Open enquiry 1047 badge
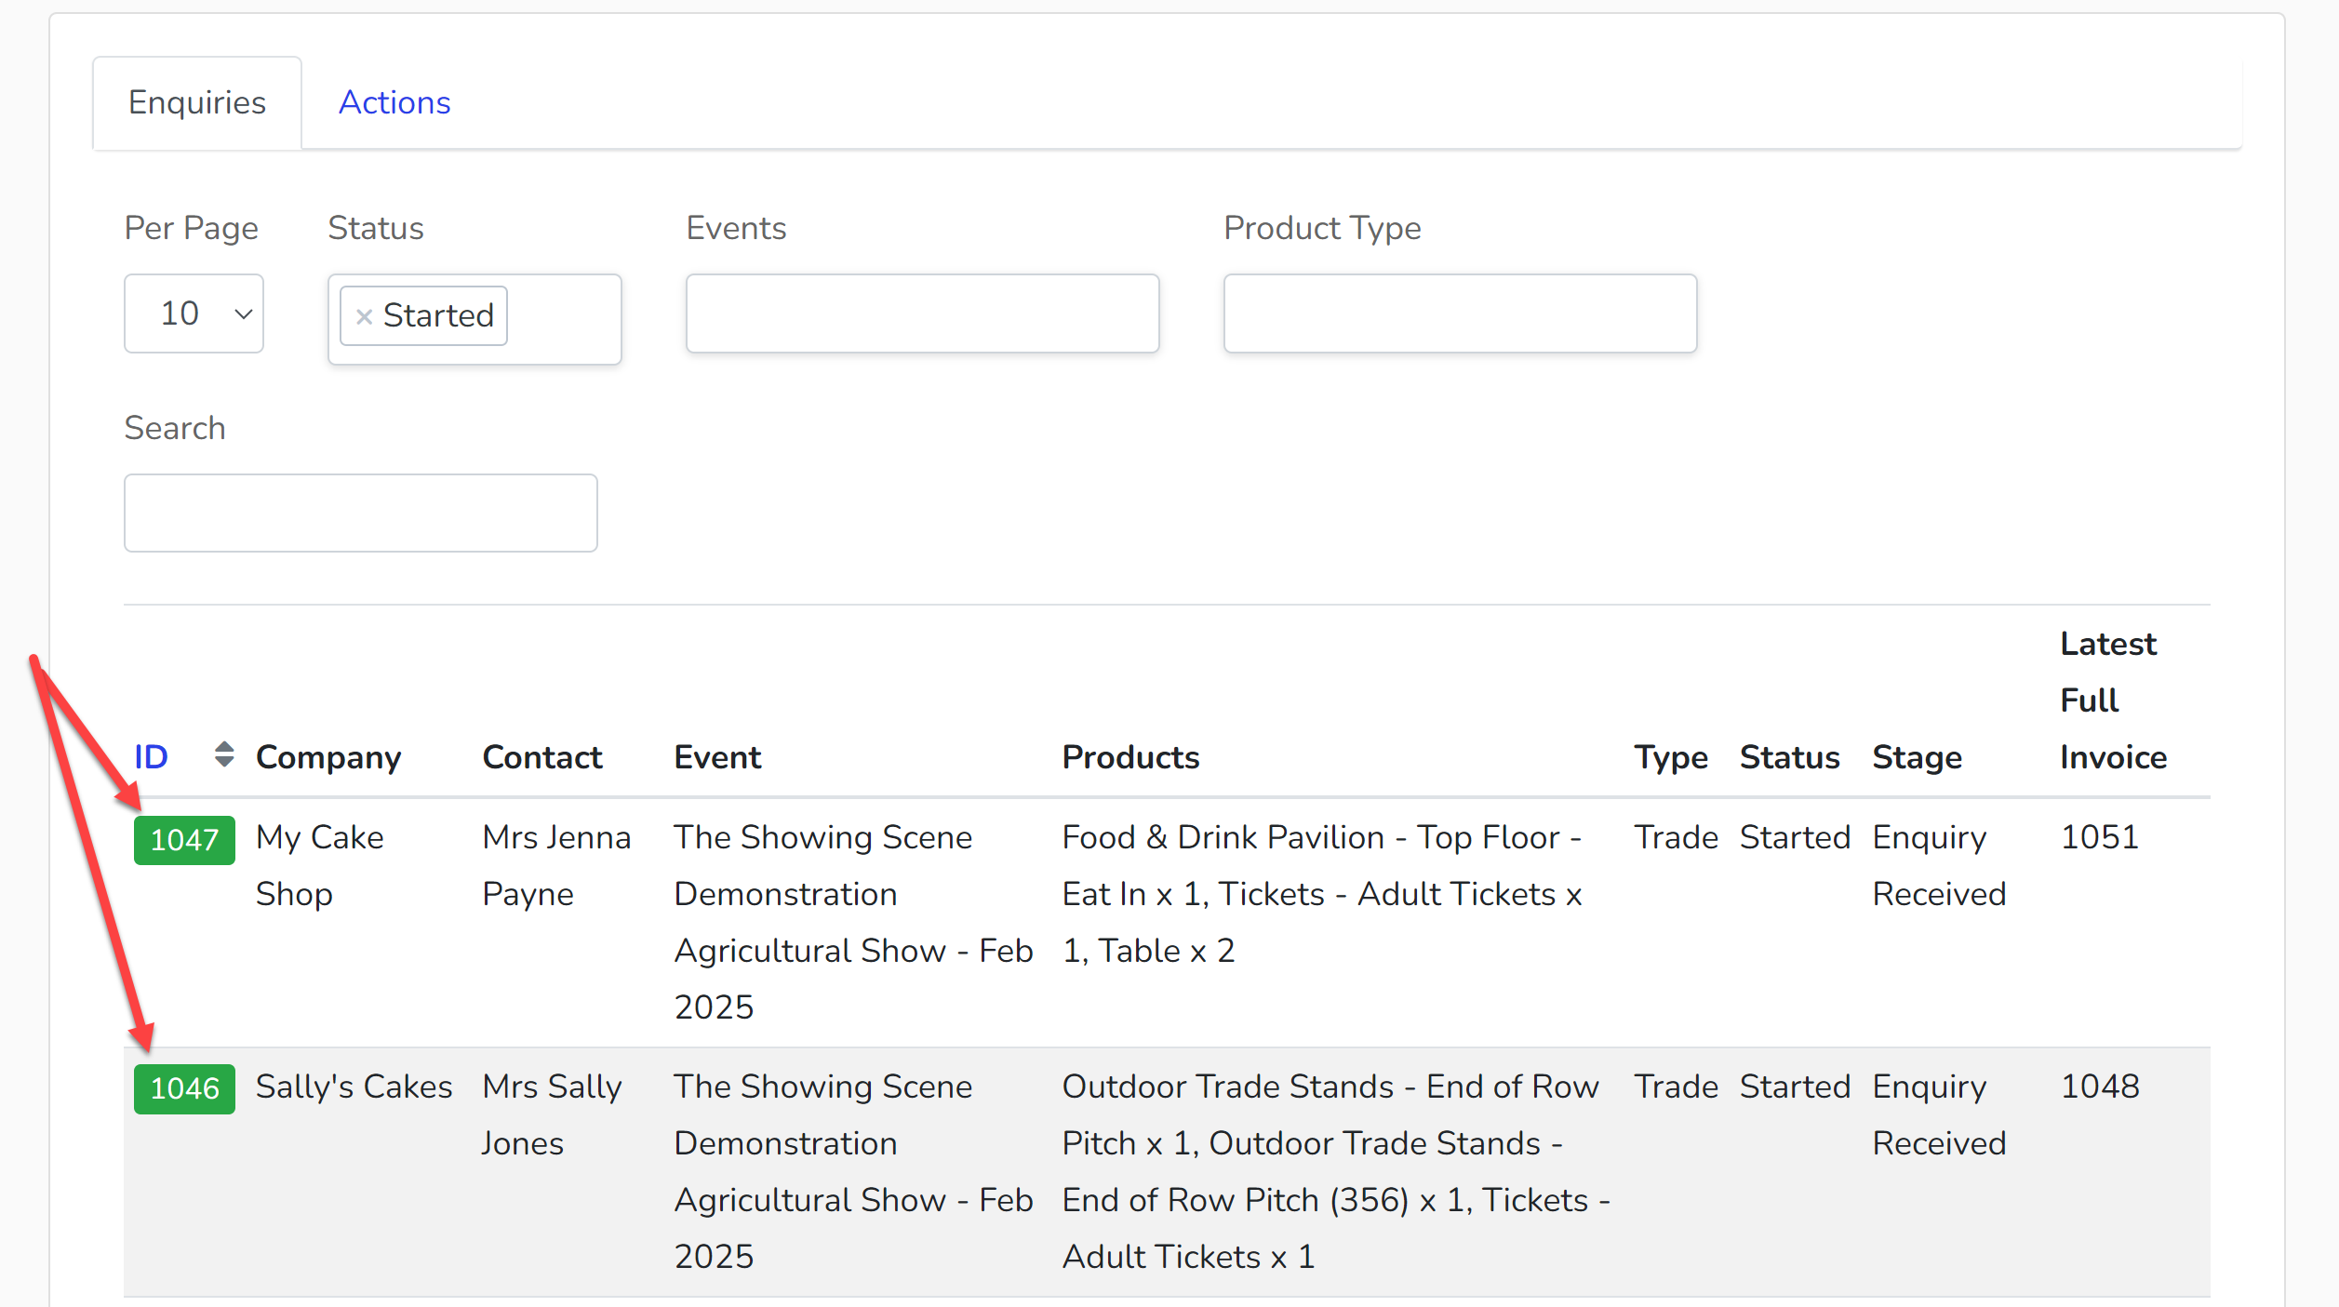Screen dimensions: 2339x1307 [184, 840]
